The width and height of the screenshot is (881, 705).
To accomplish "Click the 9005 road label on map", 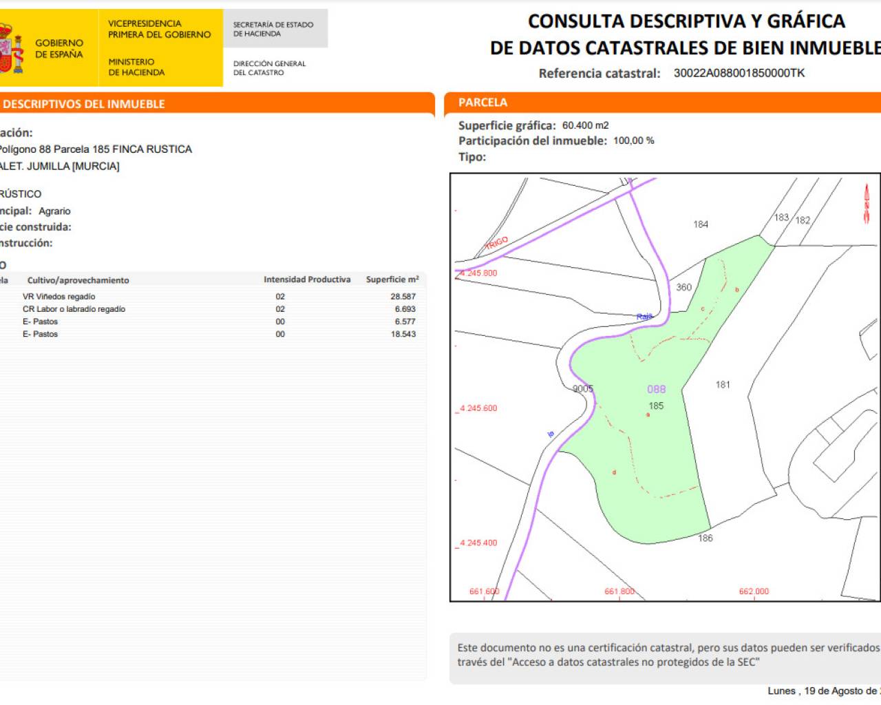I will pyautogui.click(x=582, y=389).
